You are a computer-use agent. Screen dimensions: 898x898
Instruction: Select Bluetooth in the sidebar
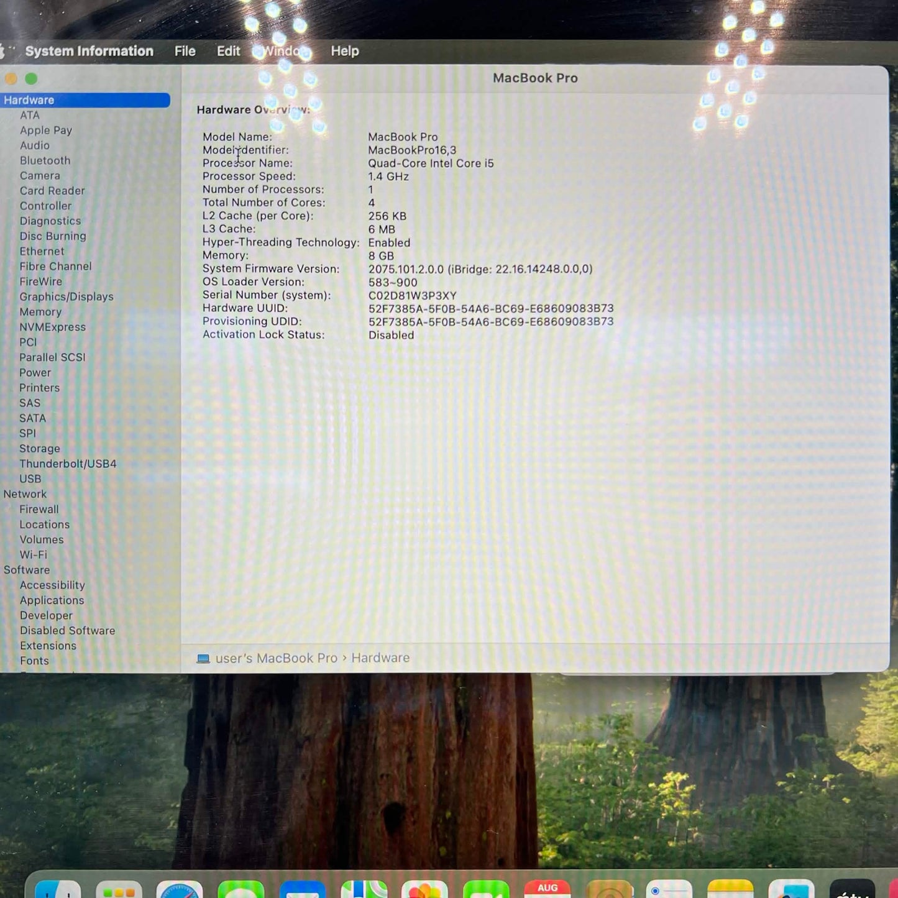(x=45, y=160)
